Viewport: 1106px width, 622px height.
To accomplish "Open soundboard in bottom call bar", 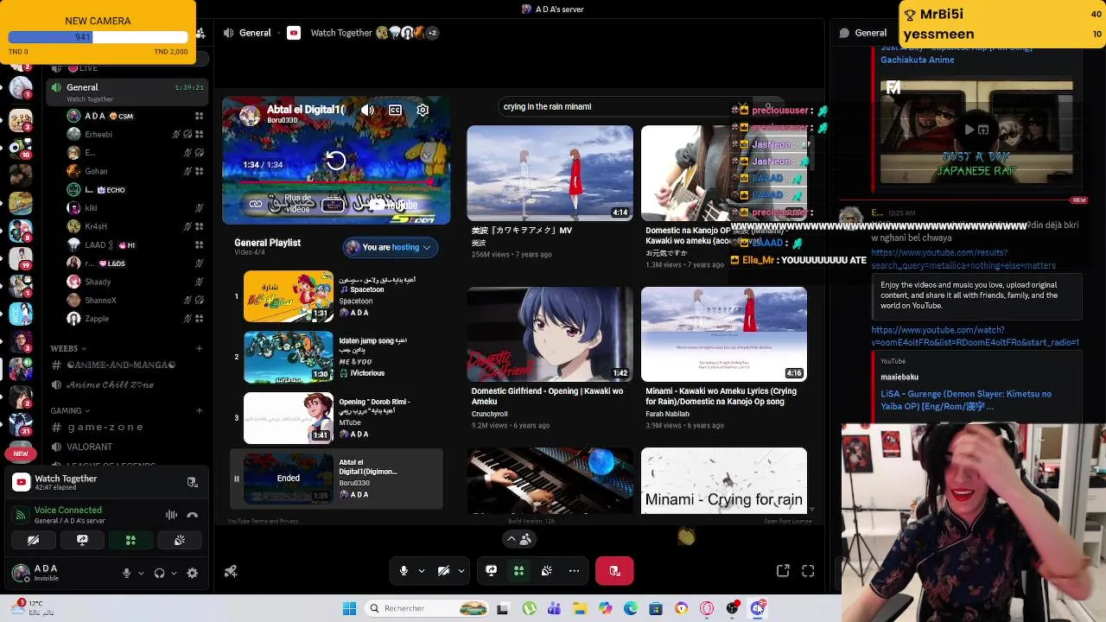I will [x=546, y=571].
